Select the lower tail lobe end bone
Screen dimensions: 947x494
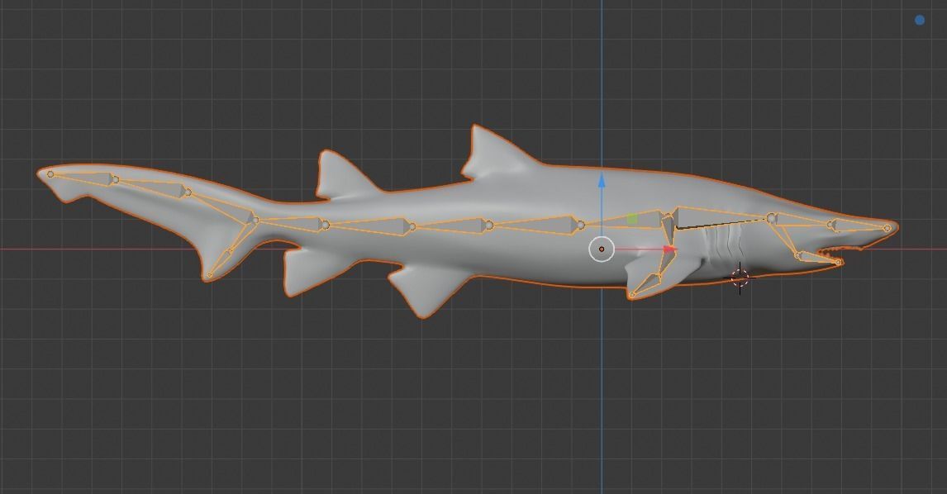click(x=220, y=263)
